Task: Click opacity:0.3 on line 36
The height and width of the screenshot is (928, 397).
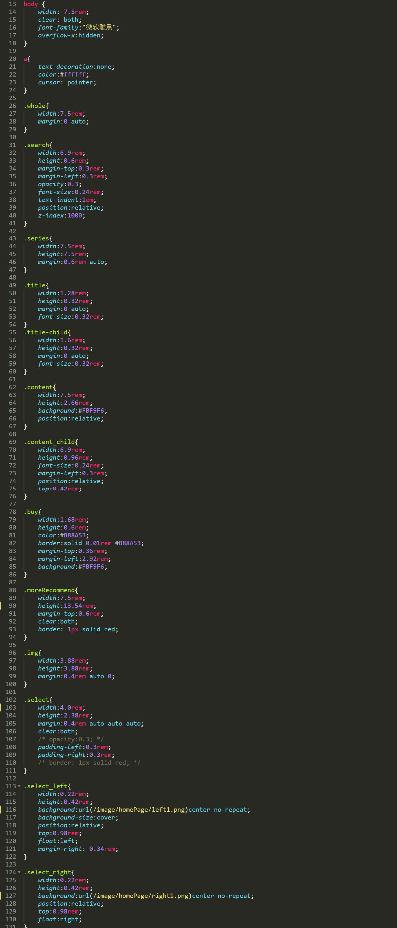Action: [x=60, y=184]
